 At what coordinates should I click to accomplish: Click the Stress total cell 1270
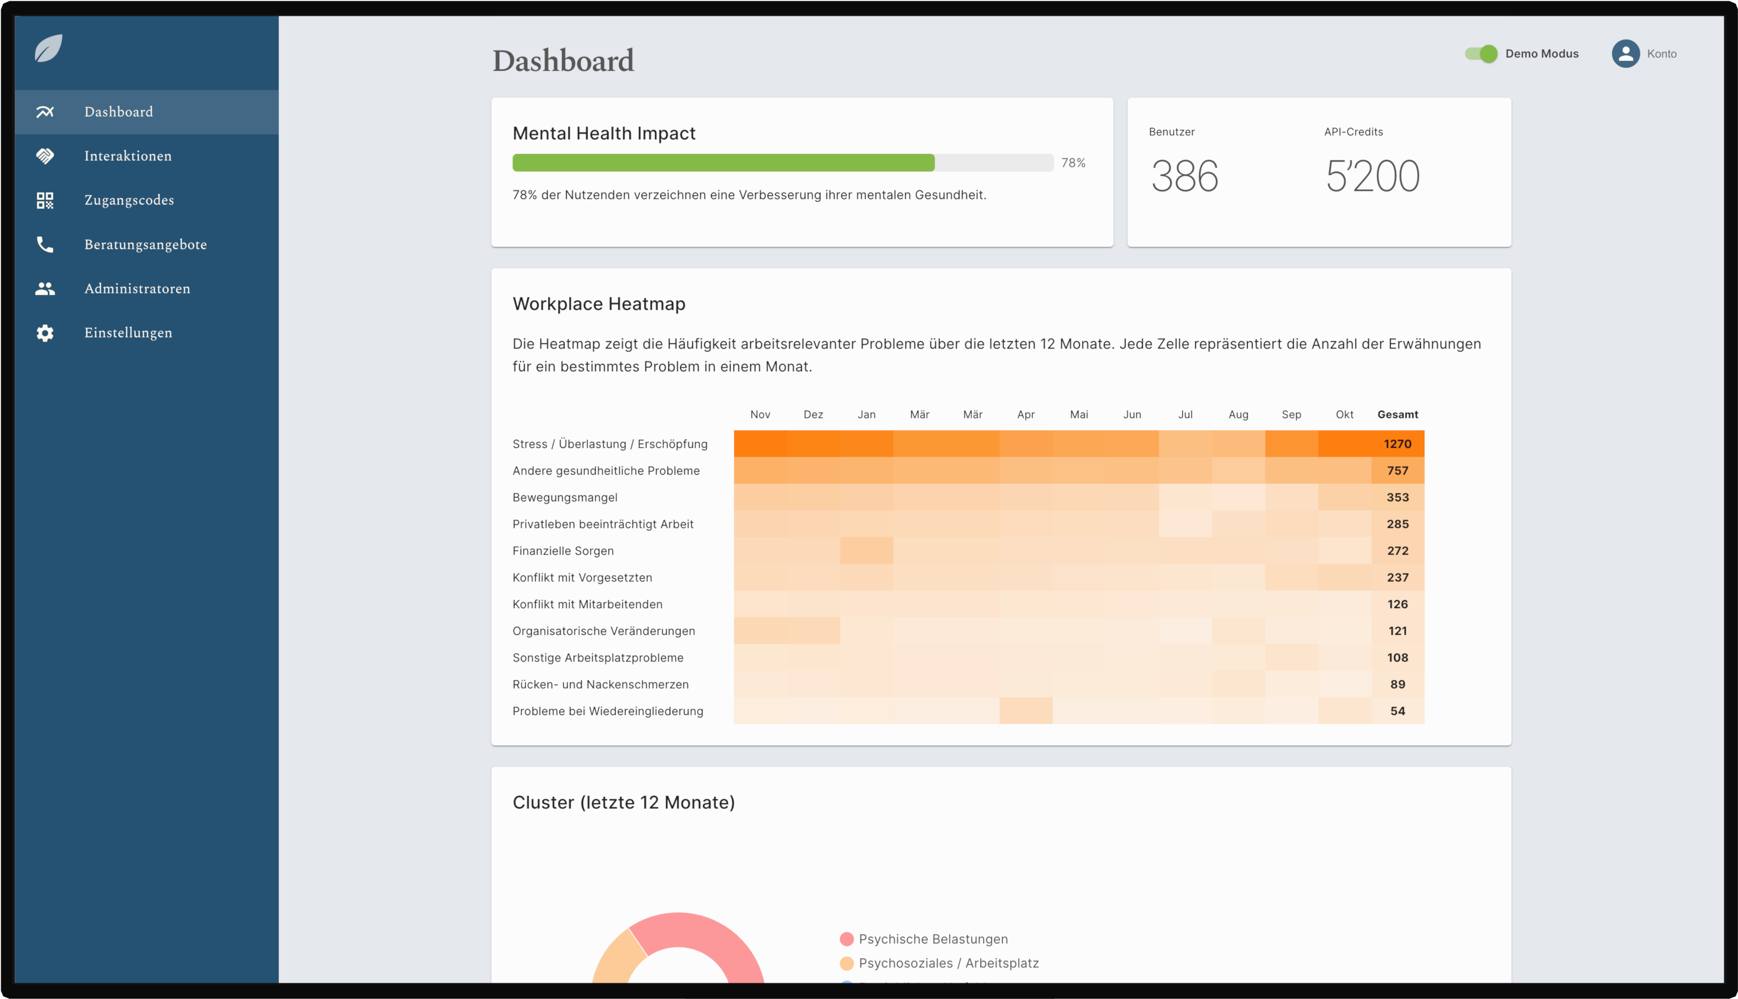click(1397, 444)
